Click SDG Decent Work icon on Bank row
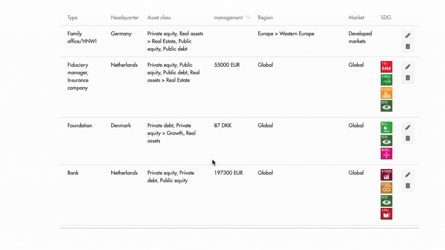 tap(386, 175)
